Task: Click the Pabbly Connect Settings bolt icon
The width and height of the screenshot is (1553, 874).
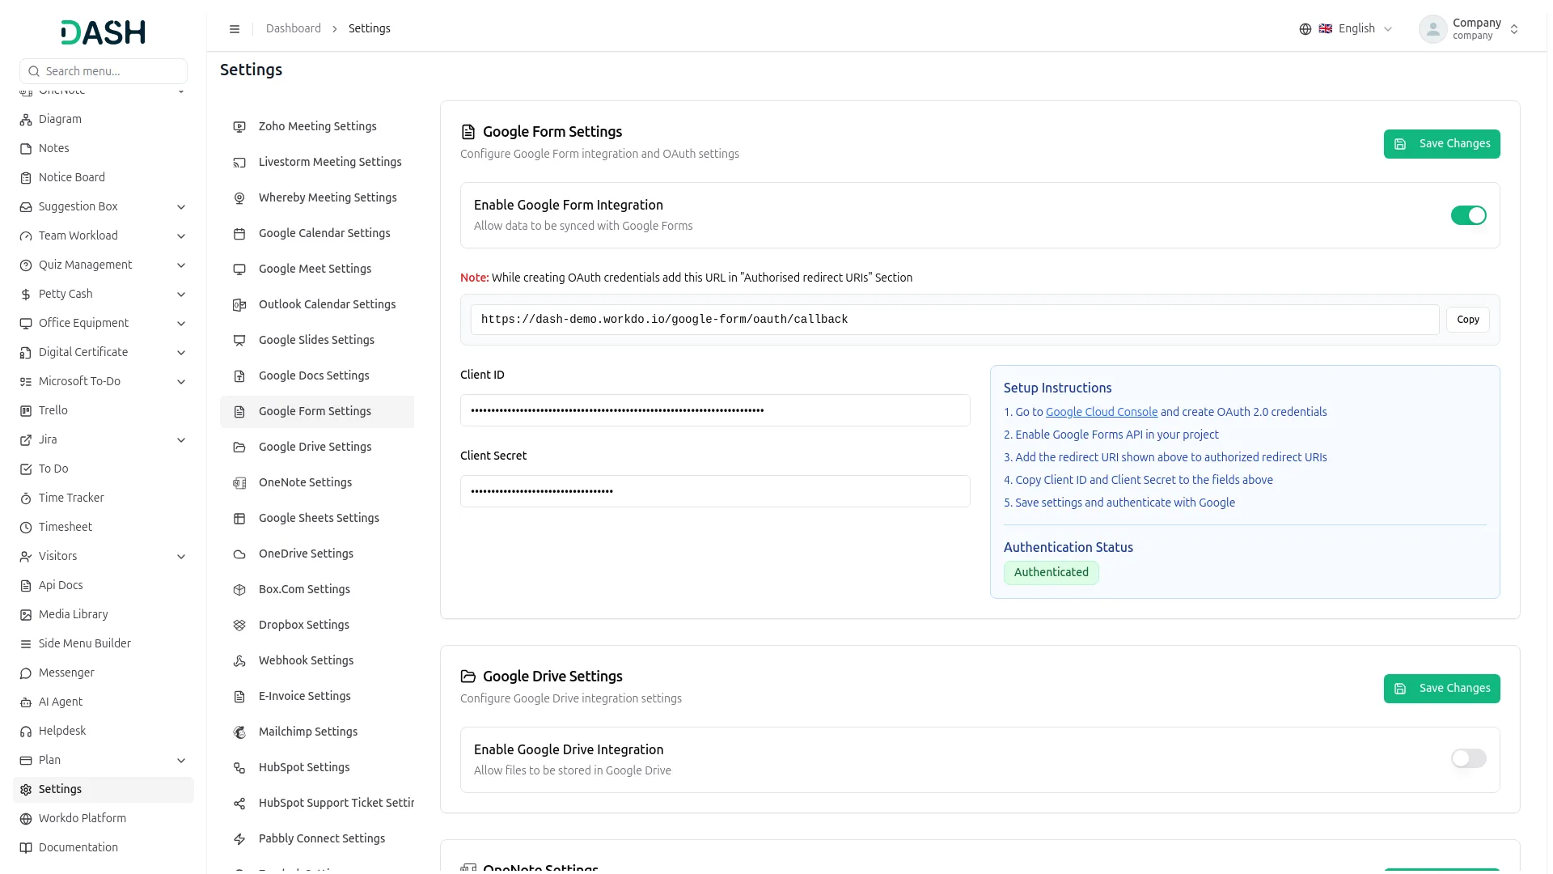Action: tap(239, 839)
